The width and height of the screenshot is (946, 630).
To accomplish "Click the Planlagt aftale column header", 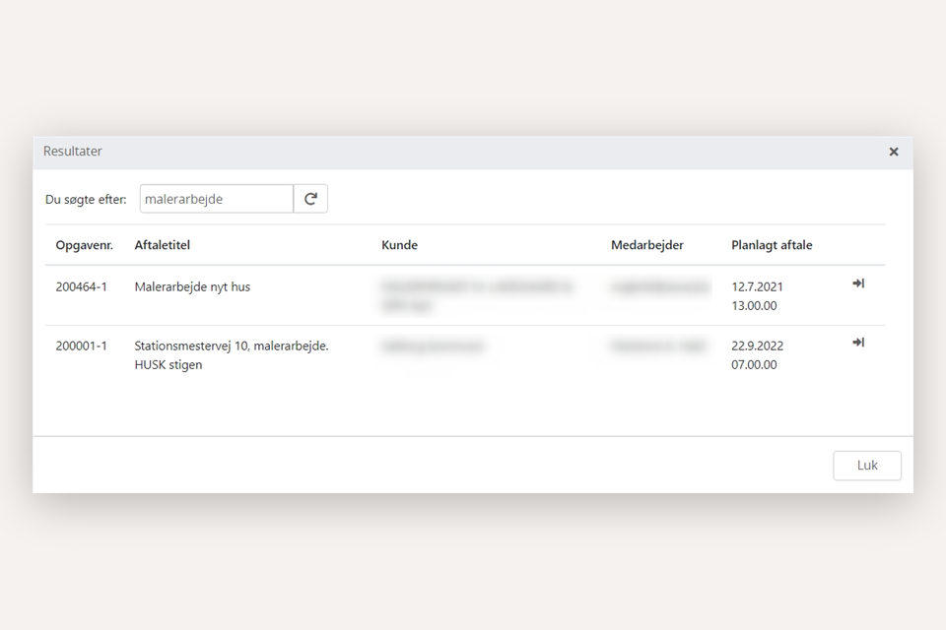I will click(x=772, y=245).
